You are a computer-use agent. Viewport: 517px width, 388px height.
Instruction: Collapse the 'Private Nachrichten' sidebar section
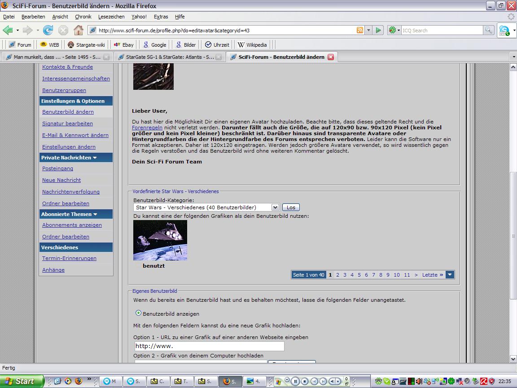(95, 158)
